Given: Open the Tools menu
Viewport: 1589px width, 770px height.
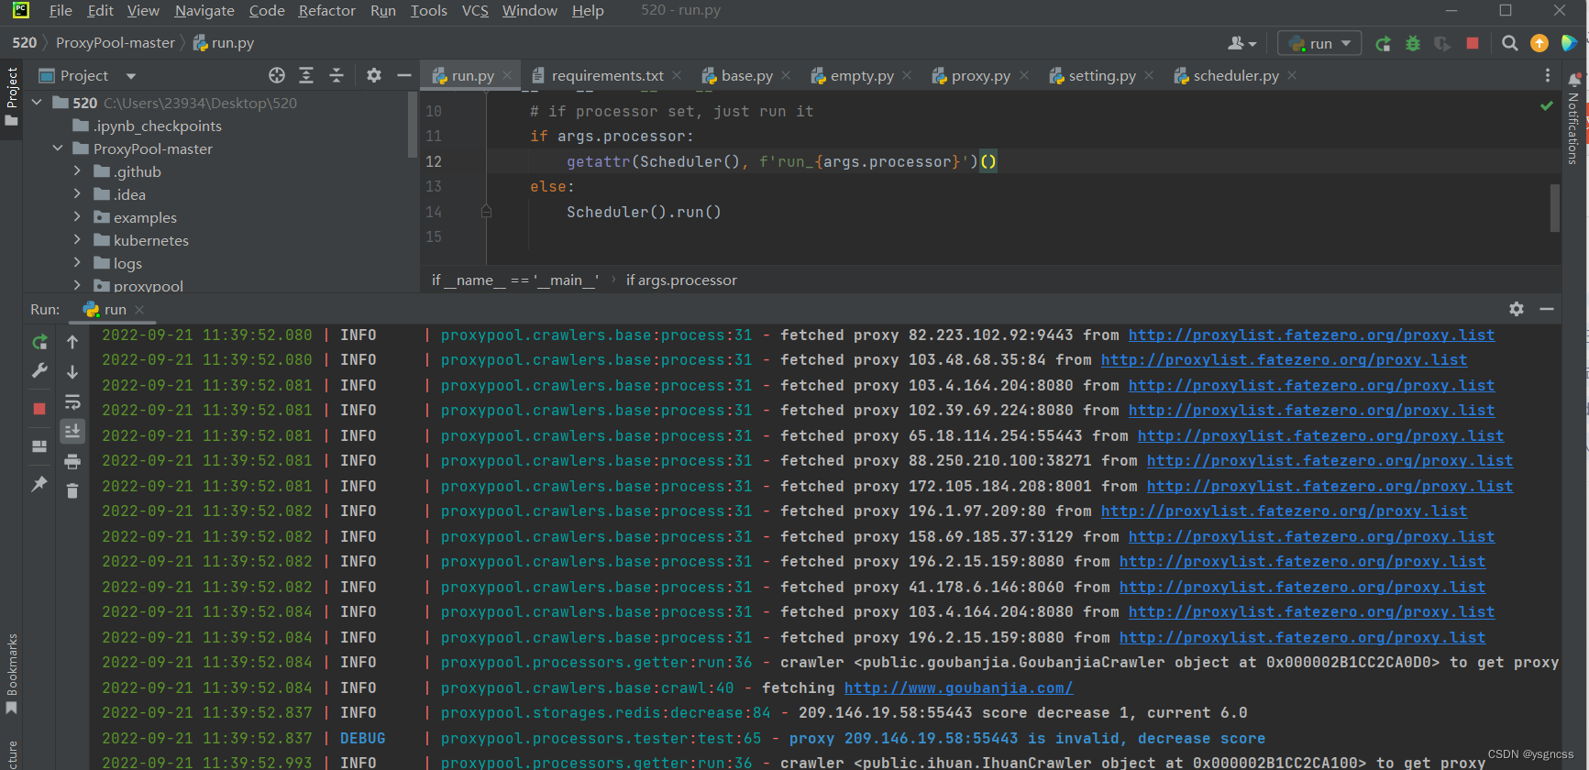Looking at the screenshot, I should (428, 10).
